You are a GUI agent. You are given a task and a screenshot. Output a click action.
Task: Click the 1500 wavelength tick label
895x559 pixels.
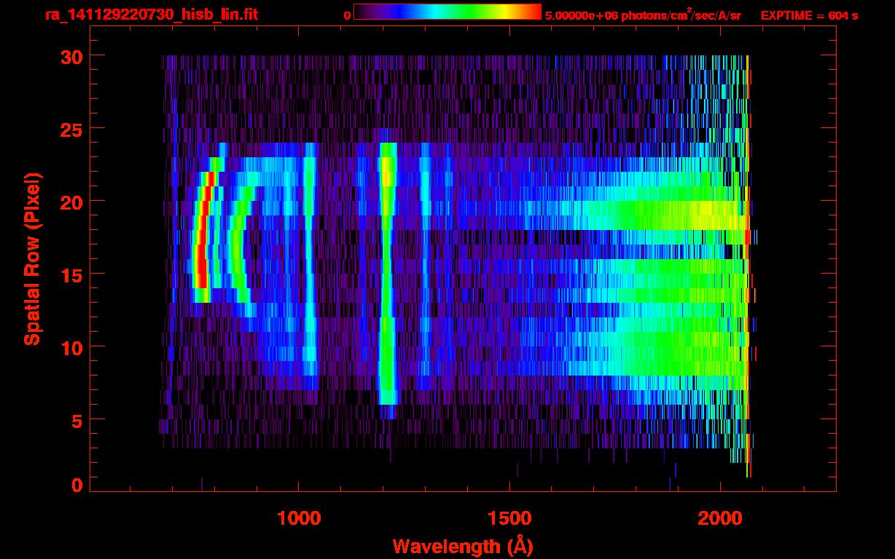509,518
